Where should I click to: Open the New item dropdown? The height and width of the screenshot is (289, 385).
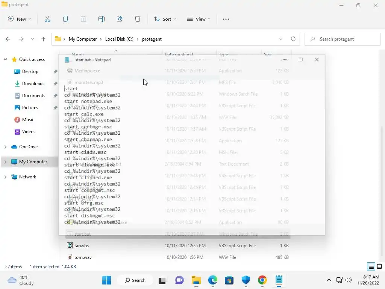(x=20, y=19)
